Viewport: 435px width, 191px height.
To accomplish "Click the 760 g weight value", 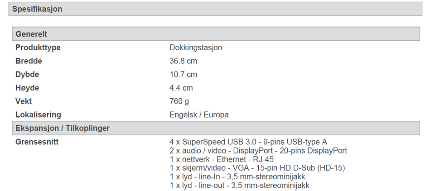I will 179,101.
